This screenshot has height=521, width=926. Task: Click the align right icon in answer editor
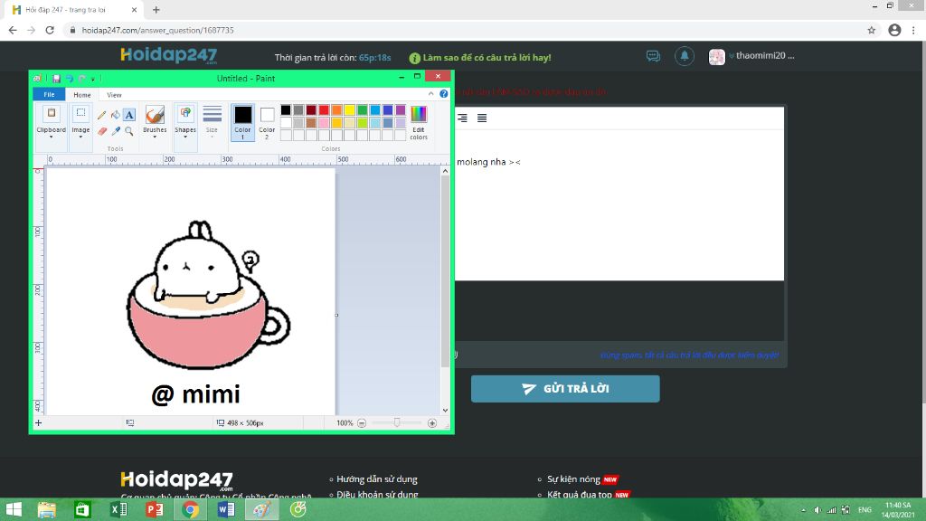[462, 118]
